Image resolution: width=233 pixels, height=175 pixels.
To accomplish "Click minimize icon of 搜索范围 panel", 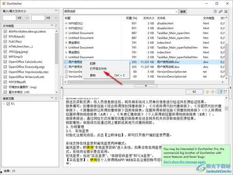I will click(52, 98).
